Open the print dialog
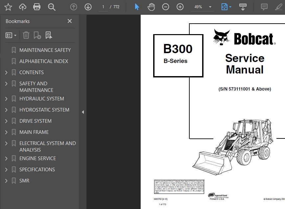The width and height of the screenshot is (285, 209). click(36, 7)
